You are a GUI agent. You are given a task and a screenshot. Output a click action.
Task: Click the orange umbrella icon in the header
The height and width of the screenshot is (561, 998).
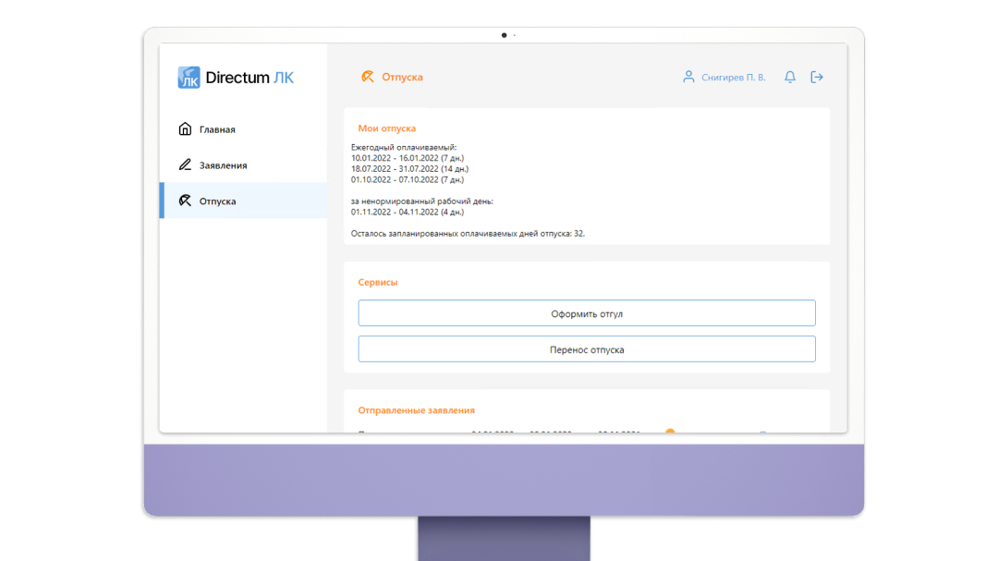pyautogui.click(x=368, y=78)
